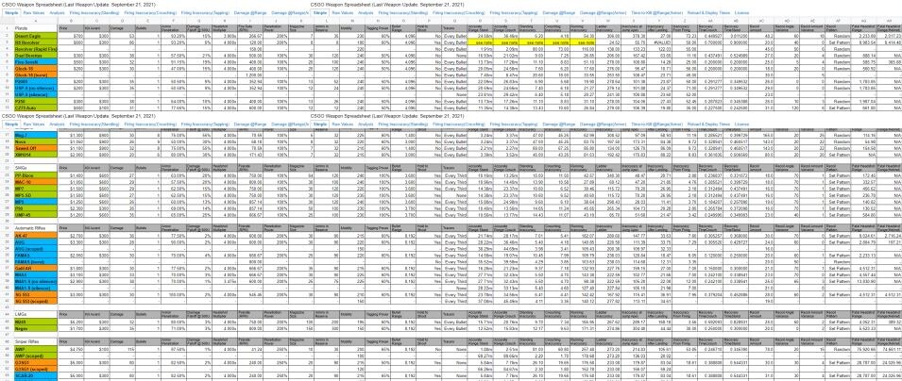Select the Desert Eagle cell
The height and width of the screenshot is (381, 902).
point(35,36)
